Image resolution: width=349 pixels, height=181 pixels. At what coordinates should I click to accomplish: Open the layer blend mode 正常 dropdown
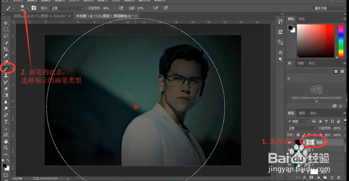point(302,128)
